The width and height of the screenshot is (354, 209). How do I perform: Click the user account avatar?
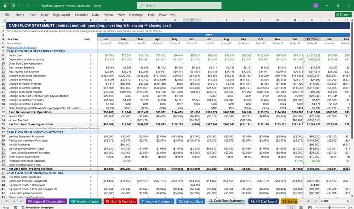316,5
